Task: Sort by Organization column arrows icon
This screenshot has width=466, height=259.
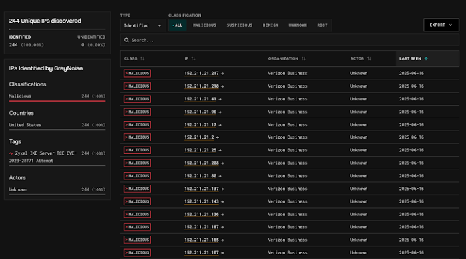Action: [x=303, y=58]
